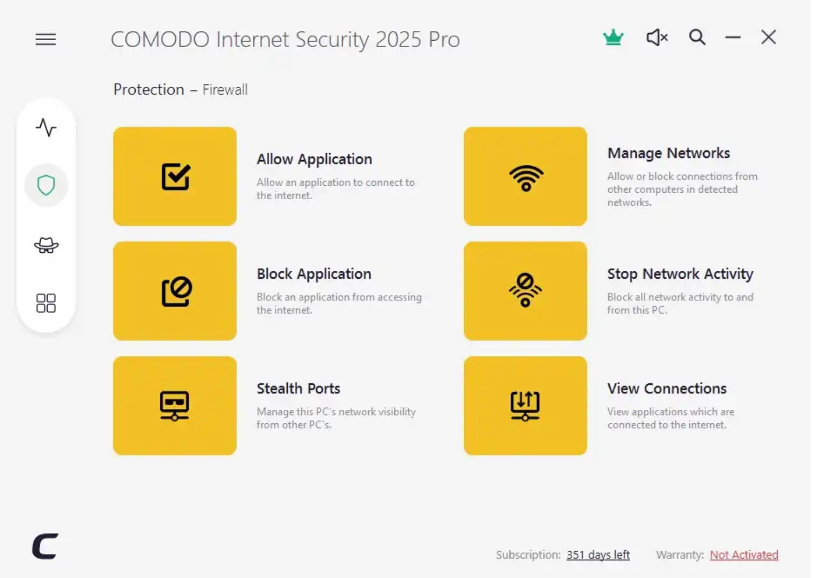
Task: Minimize the COMODO window
Action: tap(733, 37)
